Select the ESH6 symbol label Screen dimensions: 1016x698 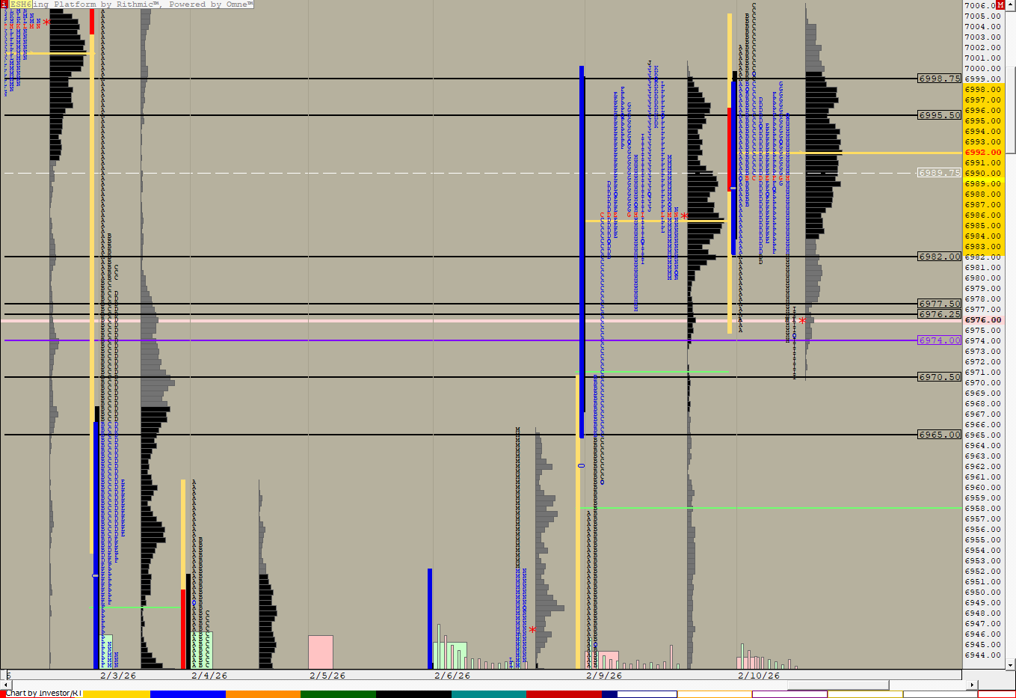pos(20,4)
